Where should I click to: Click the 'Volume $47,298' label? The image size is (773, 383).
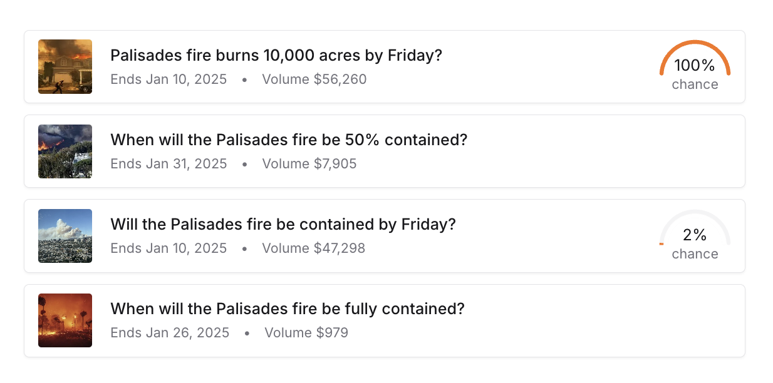point(314,248)
